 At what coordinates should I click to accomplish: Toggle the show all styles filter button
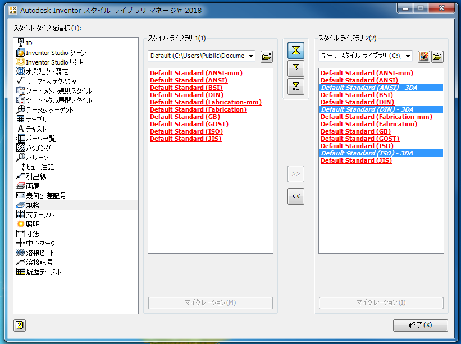click(x=296, y=51)
